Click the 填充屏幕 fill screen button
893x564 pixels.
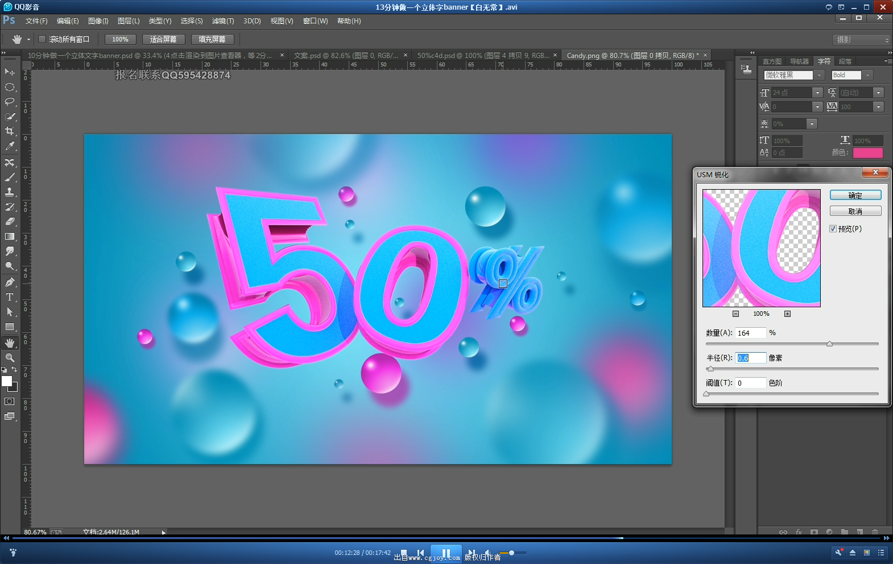[212, 39]
